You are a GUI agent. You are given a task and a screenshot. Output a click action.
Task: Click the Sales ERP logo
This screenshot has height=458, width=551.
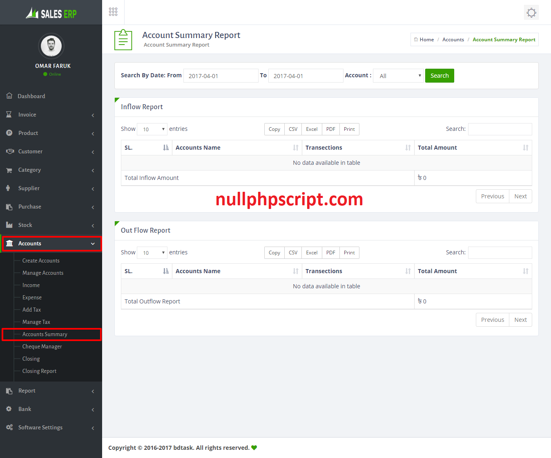point(51,13)
